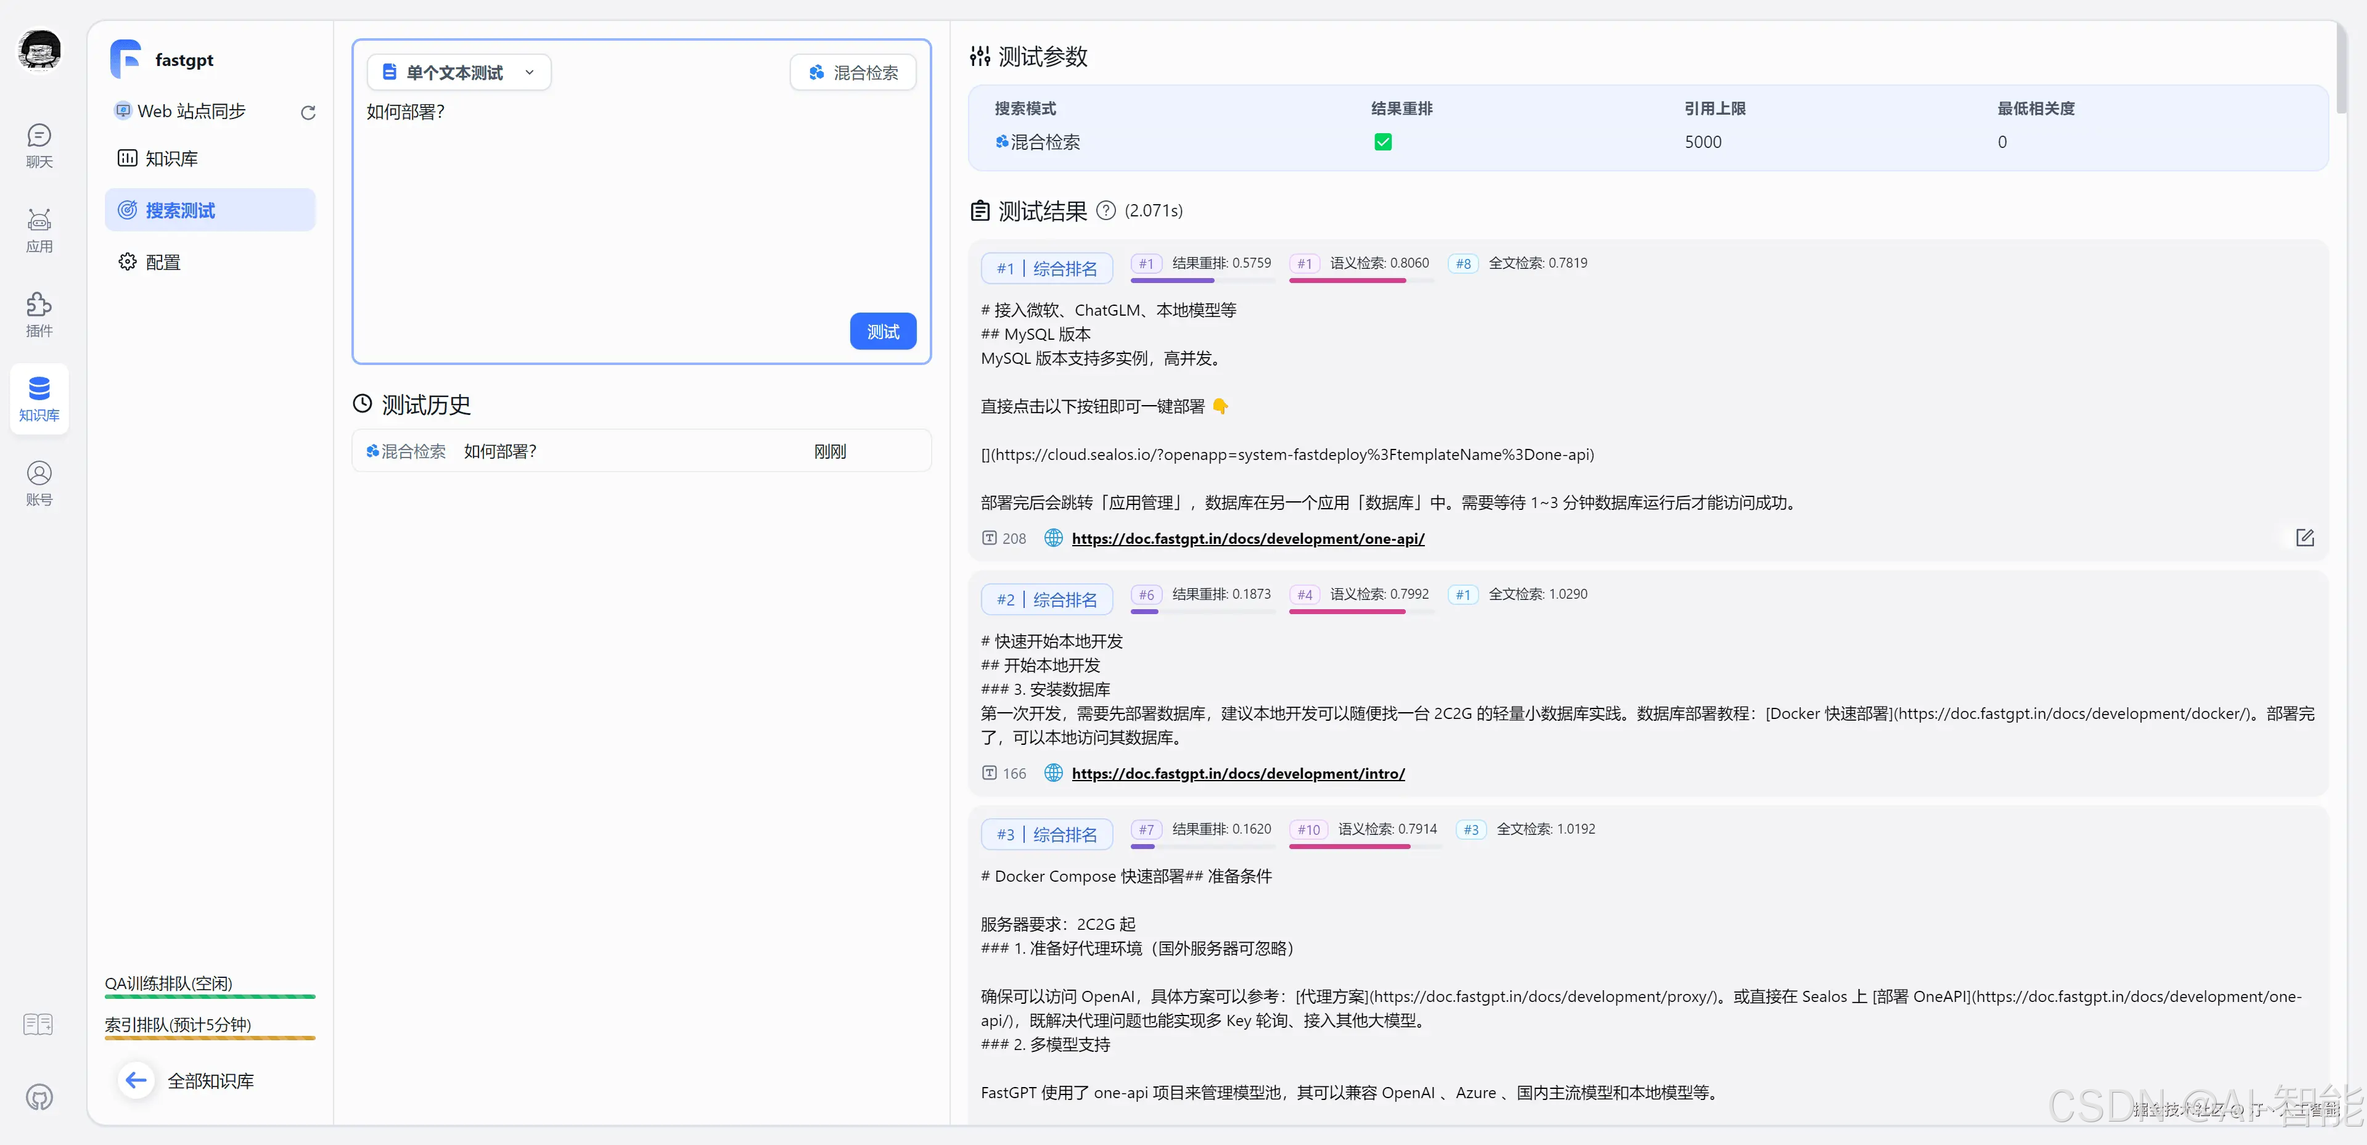Click the GitHub icon at bottom left
Viewport: 2367px width, 1145px height.
[39, 1096]
